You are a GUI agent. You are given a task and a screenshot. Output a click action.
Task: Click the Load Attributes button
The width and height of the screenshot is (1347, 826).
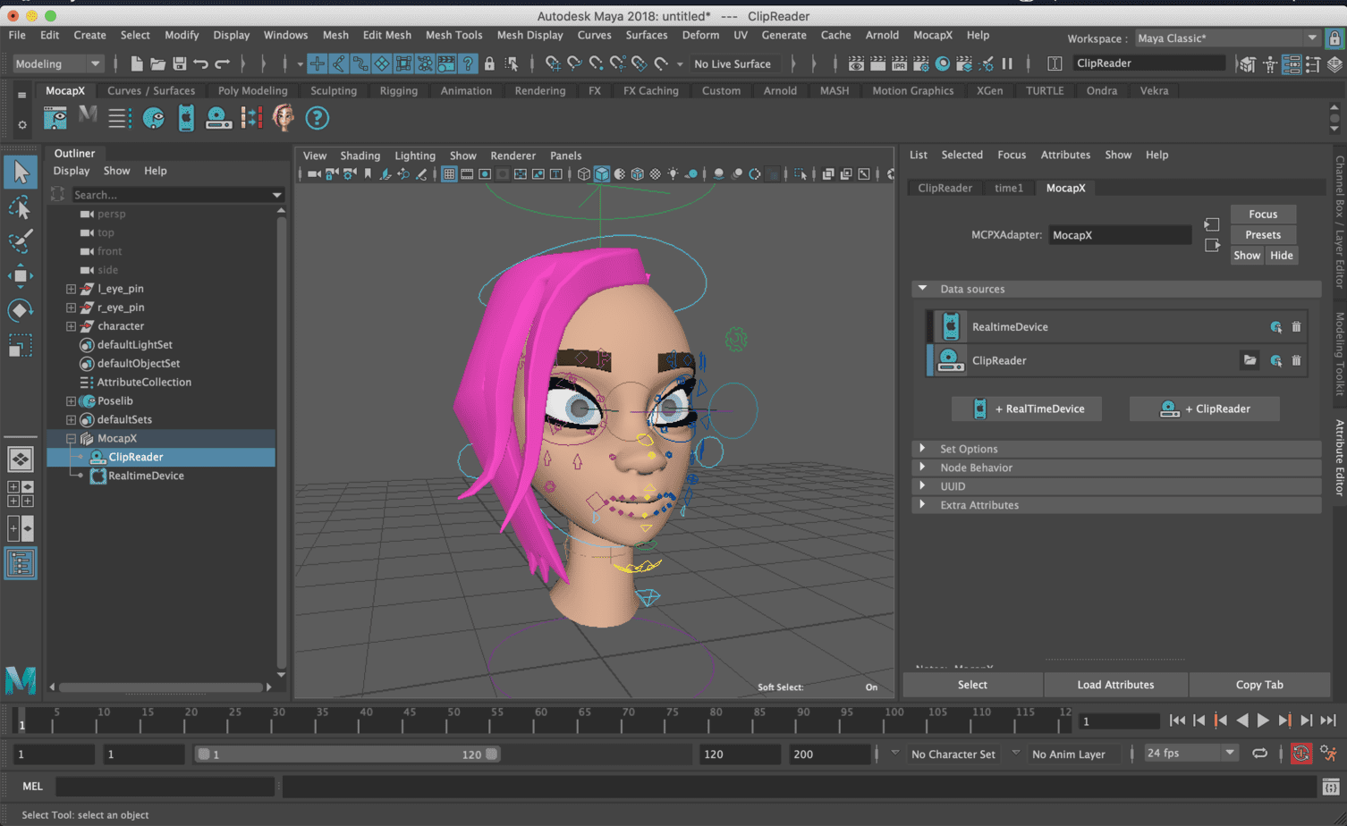(x=1115, y=685)
